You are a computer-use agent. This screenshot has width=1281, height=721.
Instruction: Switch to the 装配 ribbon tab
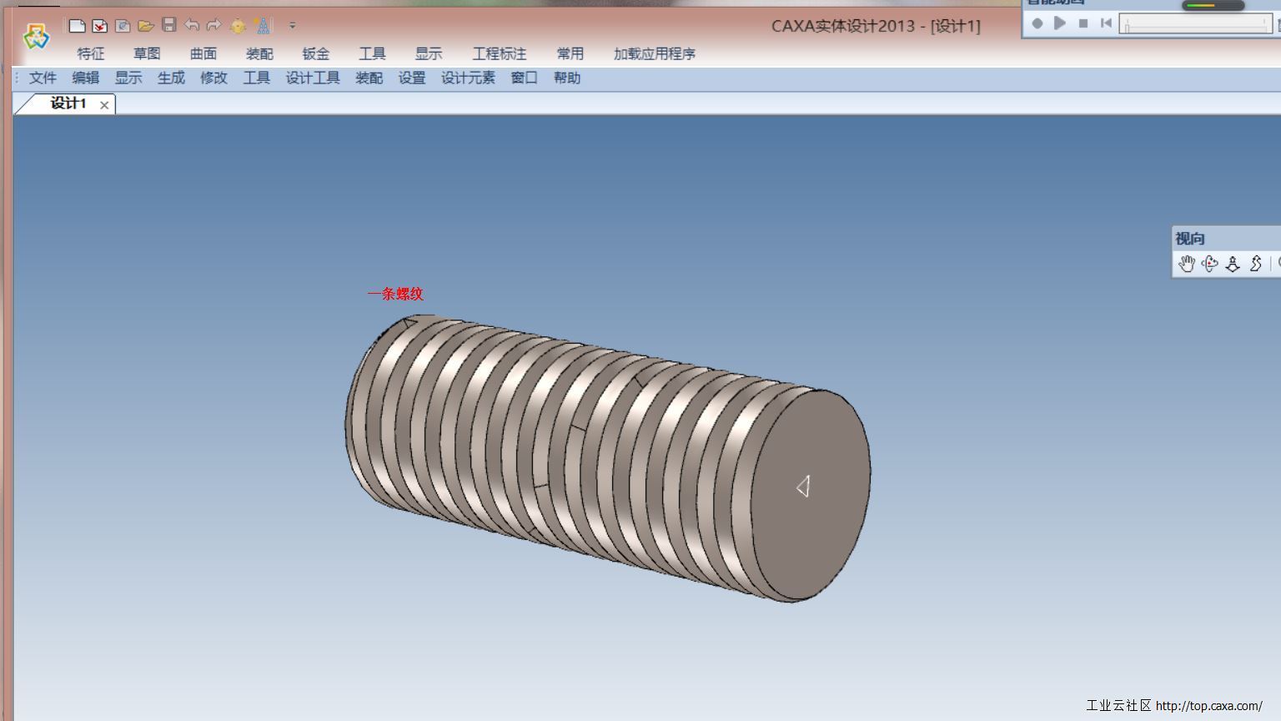(x=259, y=53)
